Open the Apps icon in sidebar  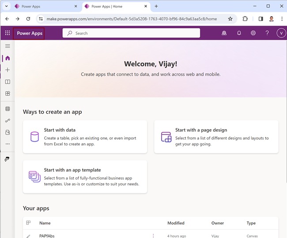8,93
